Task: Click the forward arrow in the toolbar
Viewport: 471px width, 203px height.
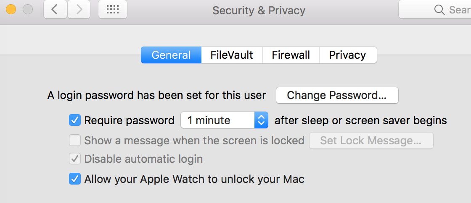Action: coord(79,10)
